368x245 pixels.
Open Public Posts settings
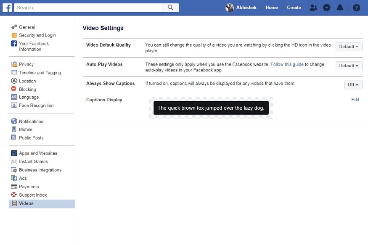point(31,138)
